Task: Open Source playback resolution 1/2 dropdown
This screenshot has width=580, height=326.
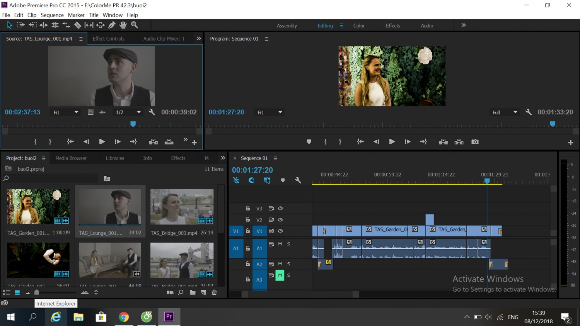Action: coord(128,112)
